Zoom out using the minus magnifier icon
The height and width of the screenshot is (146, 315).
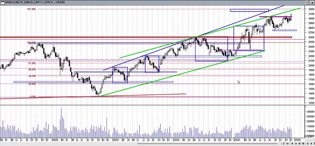tap(300, 144)
